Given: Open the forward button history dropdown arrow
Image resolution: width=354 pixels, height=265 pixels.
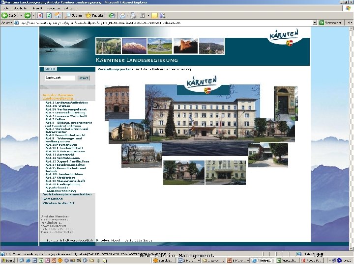Looking at the screenshot, I should click(33, 16).
